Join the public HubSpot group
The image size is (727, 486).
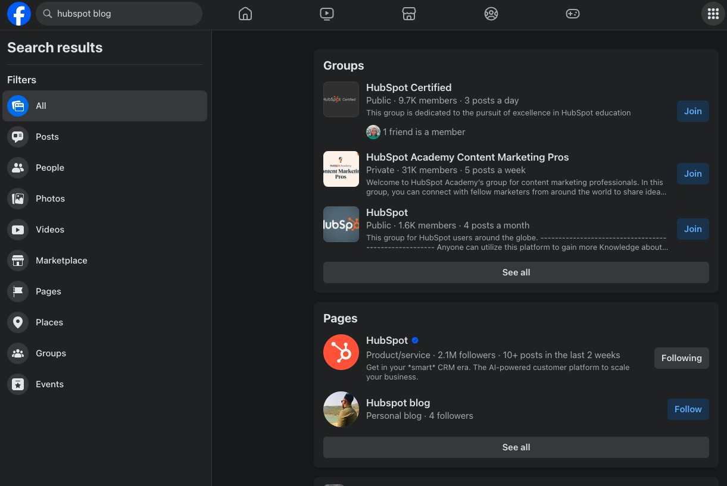point(693,229)
